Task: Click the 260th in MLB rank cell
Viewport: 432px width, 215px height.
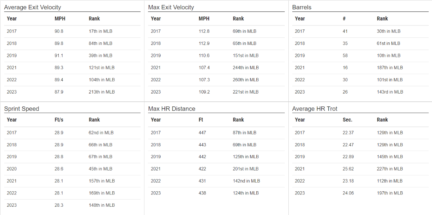Action: click(246, 79)
